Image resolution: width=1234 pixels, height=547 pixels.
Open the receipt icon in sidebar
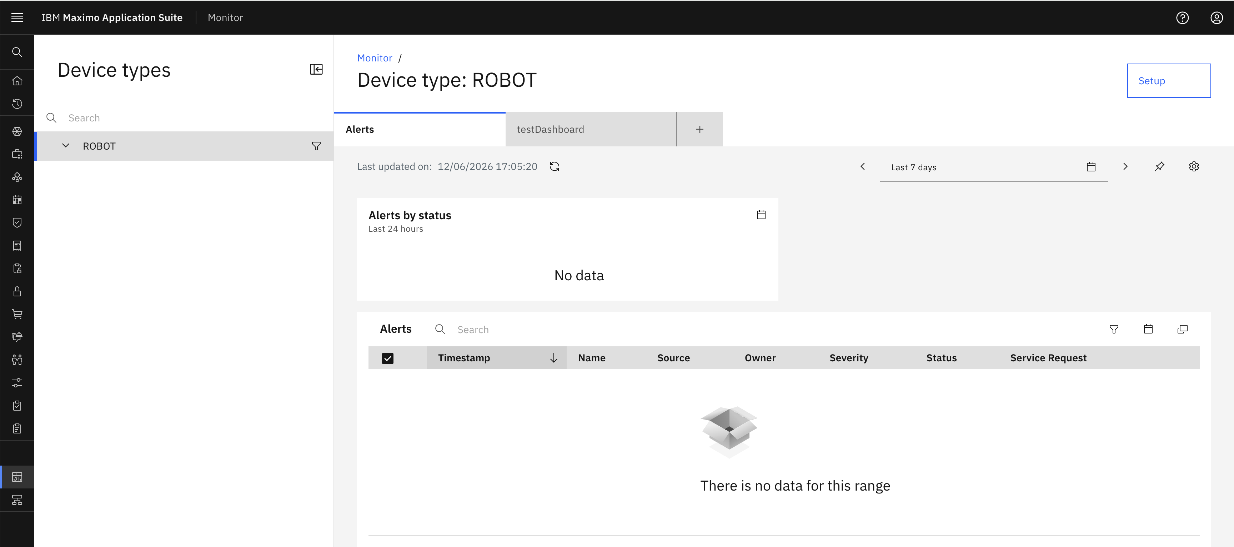click(x=17, y=245)
